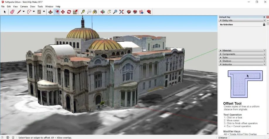The width and height of the screenshot is (269, 139).
Task: Pick the Tape Measure tool
Action: tap(83, 12)
